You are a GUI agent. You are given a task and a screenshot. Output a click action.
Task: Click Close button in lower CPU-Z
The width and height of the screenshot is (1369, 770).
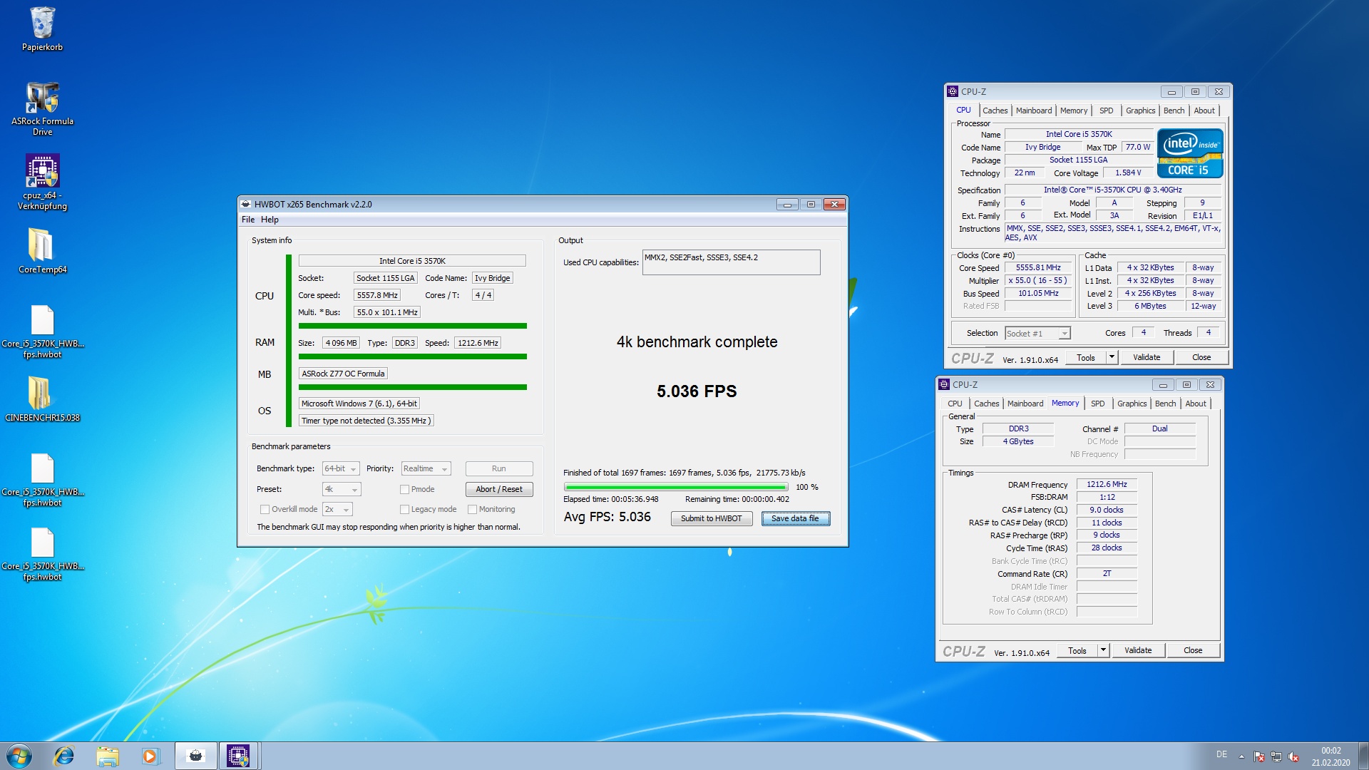pos(1193,650)
